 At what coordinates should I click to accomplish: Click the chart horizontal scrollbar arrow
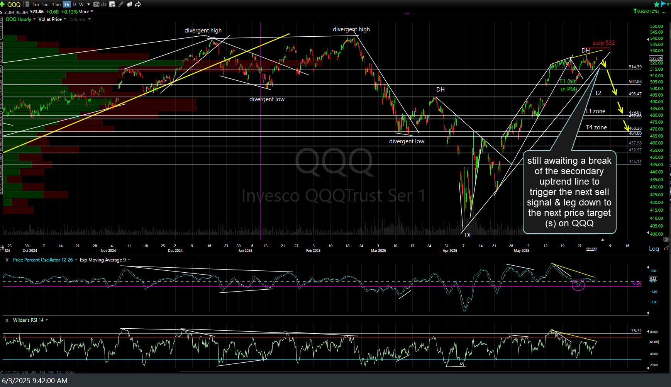(667, 239)
